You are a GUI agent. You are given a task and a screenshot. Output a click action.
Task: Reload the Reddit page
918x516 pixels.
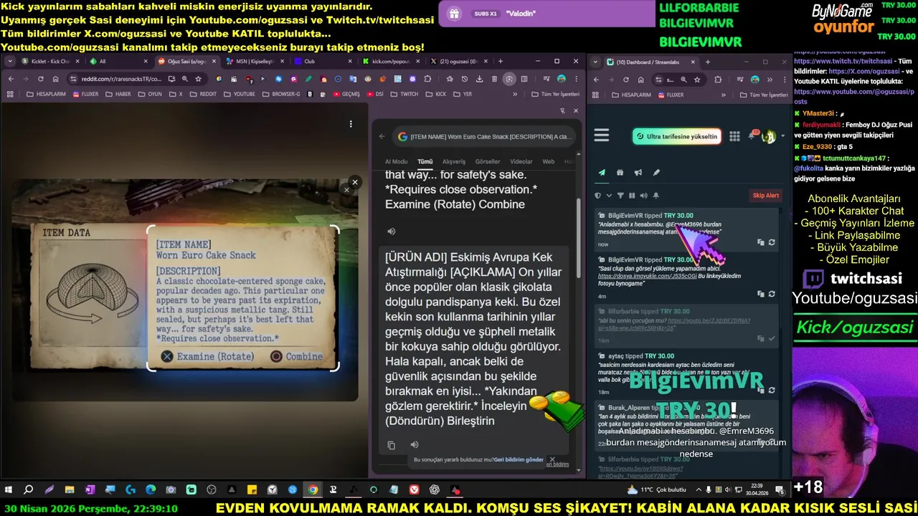[40, 79]
